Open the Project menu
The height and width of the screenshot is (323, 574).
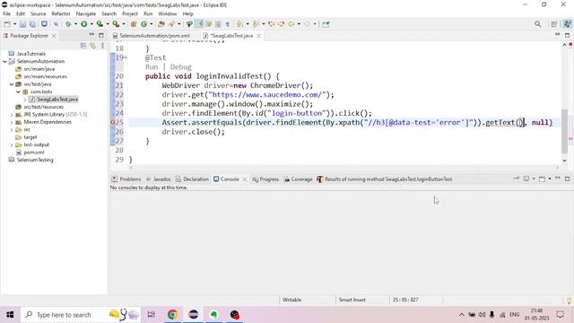[x=130, y=14]
